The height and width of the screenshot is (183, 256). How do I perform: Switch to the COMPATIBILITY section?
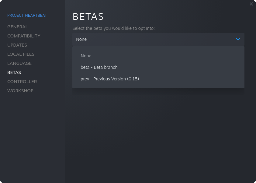(x=24, y=36)
